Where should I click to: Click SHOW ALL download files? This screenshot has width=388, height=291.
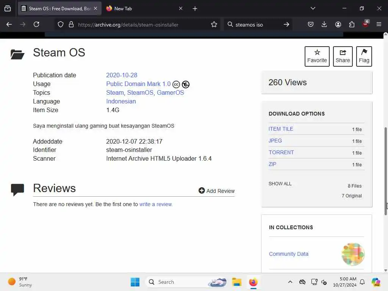280,184
